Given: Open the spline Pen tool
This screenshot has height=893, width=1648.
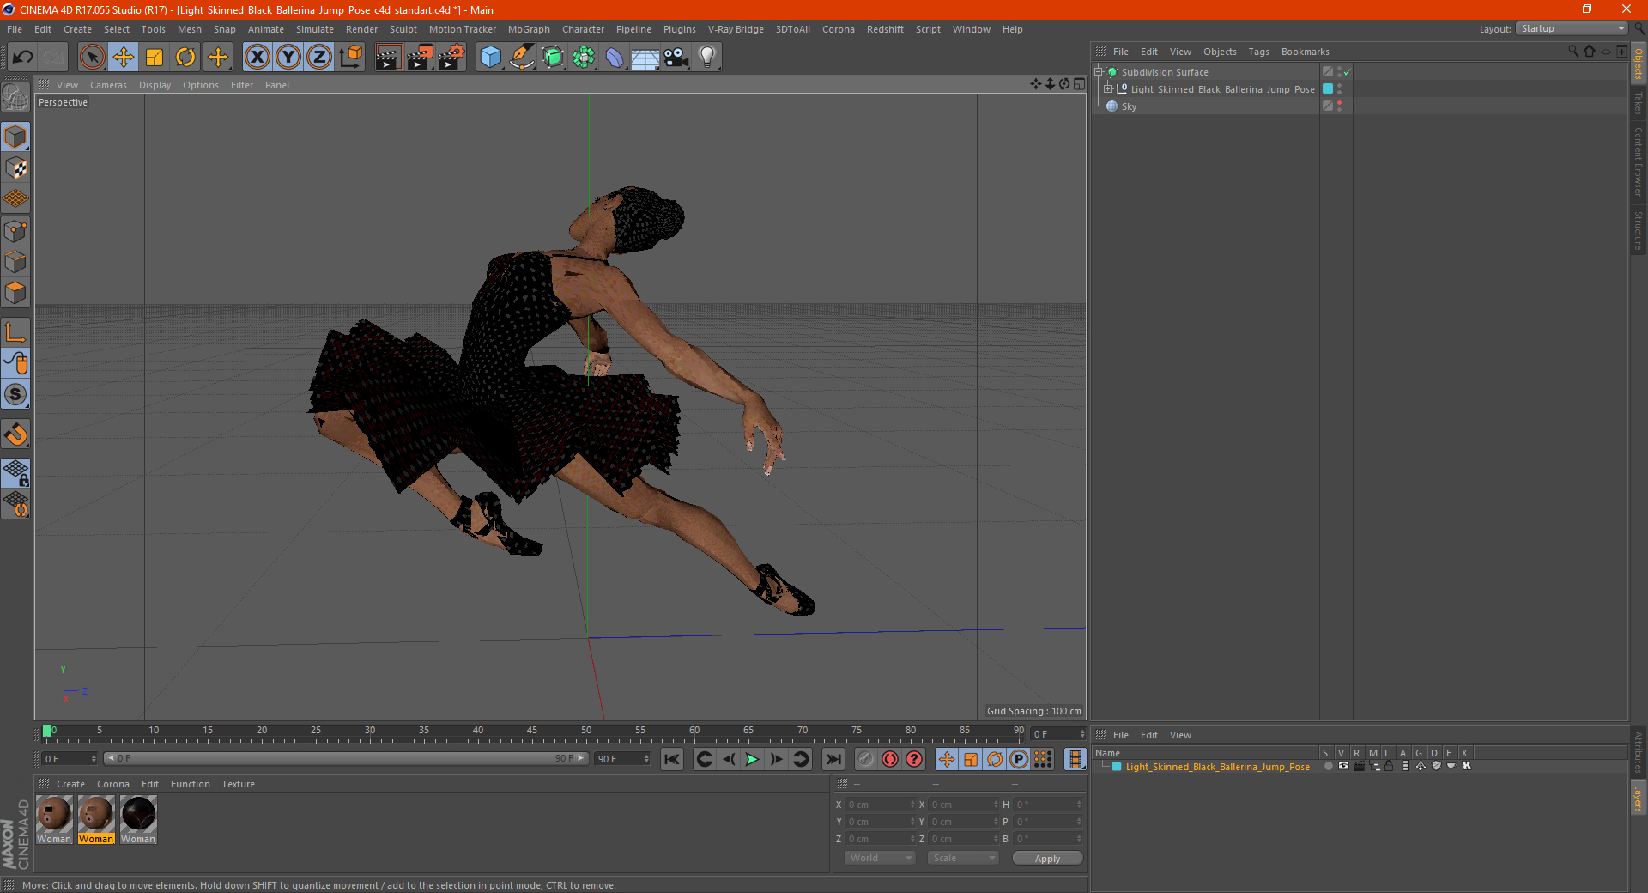Looking at the screenshot, I should [x=522, y=58].
